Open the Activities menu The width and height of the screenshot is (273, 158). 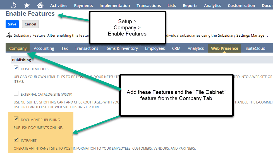tap(59, 6)
